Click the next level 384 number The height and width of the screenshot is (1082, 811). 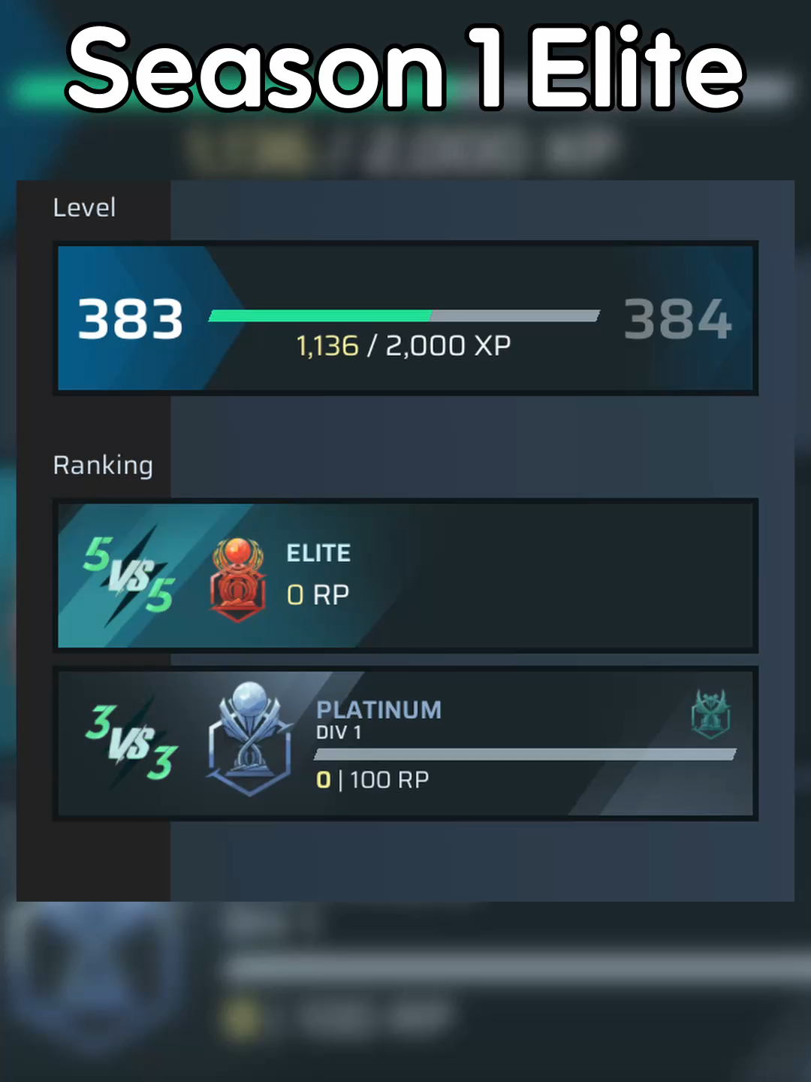pyautogui.click(x=678, y=319)
